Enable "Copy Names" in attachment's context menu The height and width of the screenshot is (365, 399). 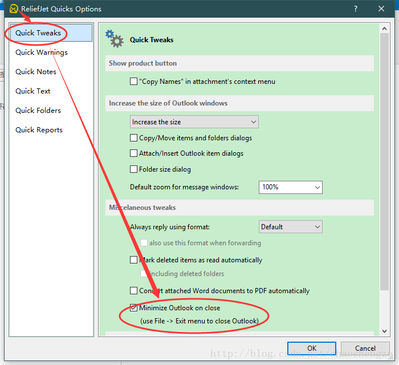click(x=133, y=82)
